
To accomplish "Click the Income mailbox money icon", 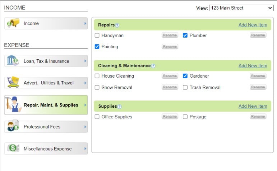I will pyautogui.click(x=13, y=24).
